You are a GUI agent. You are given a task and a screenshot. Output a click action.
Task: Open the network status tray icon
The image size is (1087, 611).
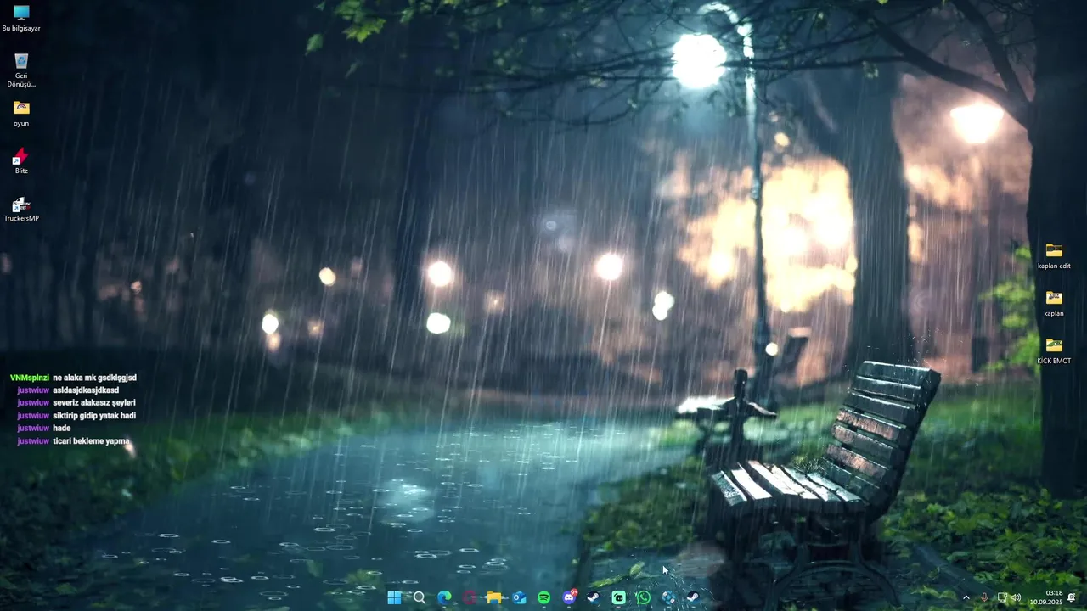[x=1002, y=597]
